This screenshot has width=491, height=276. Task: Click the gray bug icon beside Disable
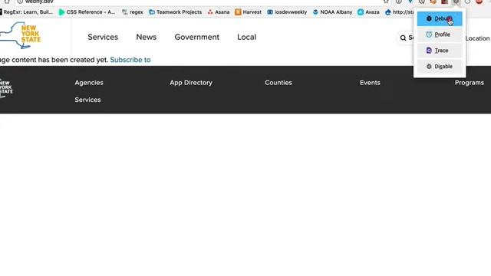coord(429,67)
